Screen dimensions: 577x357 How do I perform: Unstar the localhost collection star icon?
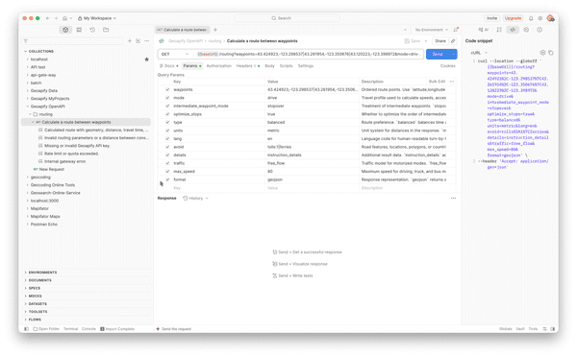tap(147, 59)
